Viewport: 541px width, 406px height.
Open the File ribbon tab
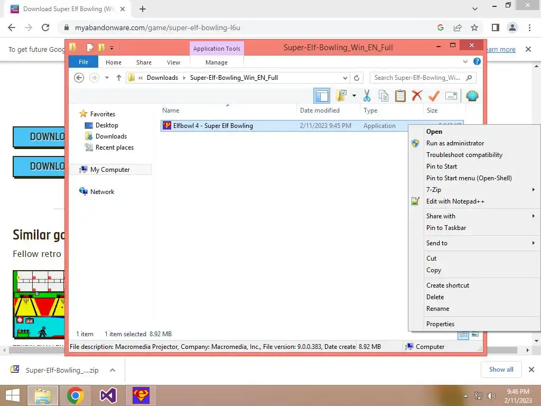click(x=83, y=62)
